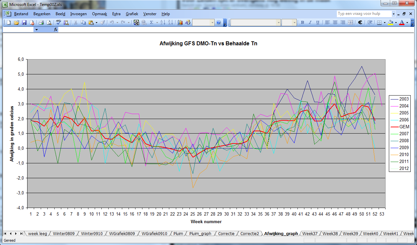Redo the last undone action
Screen dimensions: 417x245
123,22
